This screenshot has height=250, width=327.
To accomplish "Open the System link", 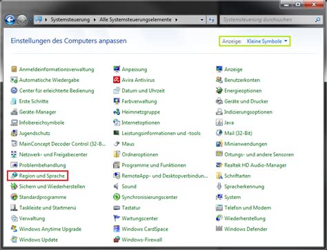I will pos(232,197).
